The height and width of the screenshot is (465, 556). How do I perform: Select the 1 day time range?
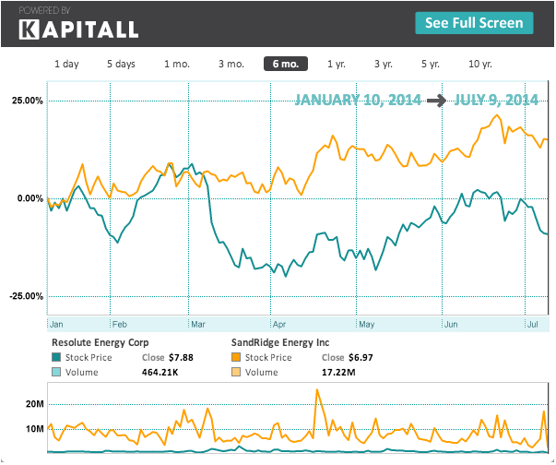(x=66, y=64)
